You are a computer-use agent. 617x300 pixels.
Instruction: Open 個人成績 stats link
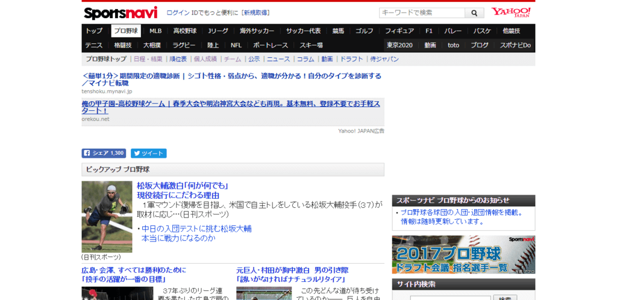(x=205, y=59)
